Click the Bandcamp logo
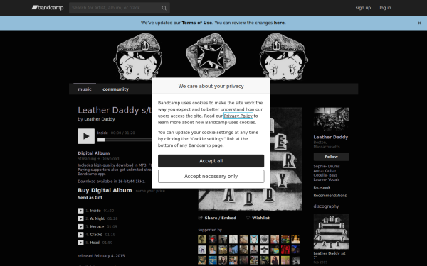The width and height of the screenshot is (427, 266). pyautogui.click(x=48, y=8)
